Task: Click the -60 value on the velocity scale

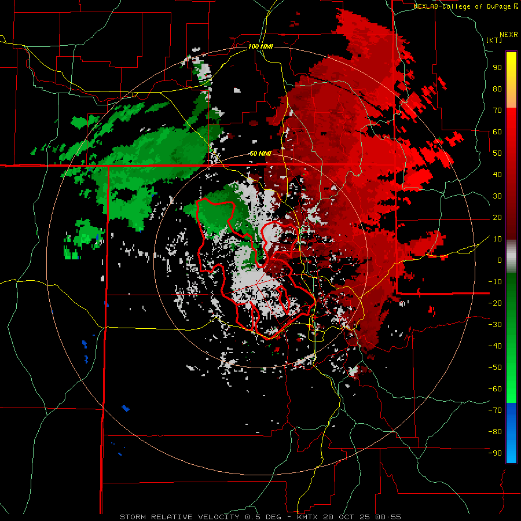Action: [x=495, y=389]
